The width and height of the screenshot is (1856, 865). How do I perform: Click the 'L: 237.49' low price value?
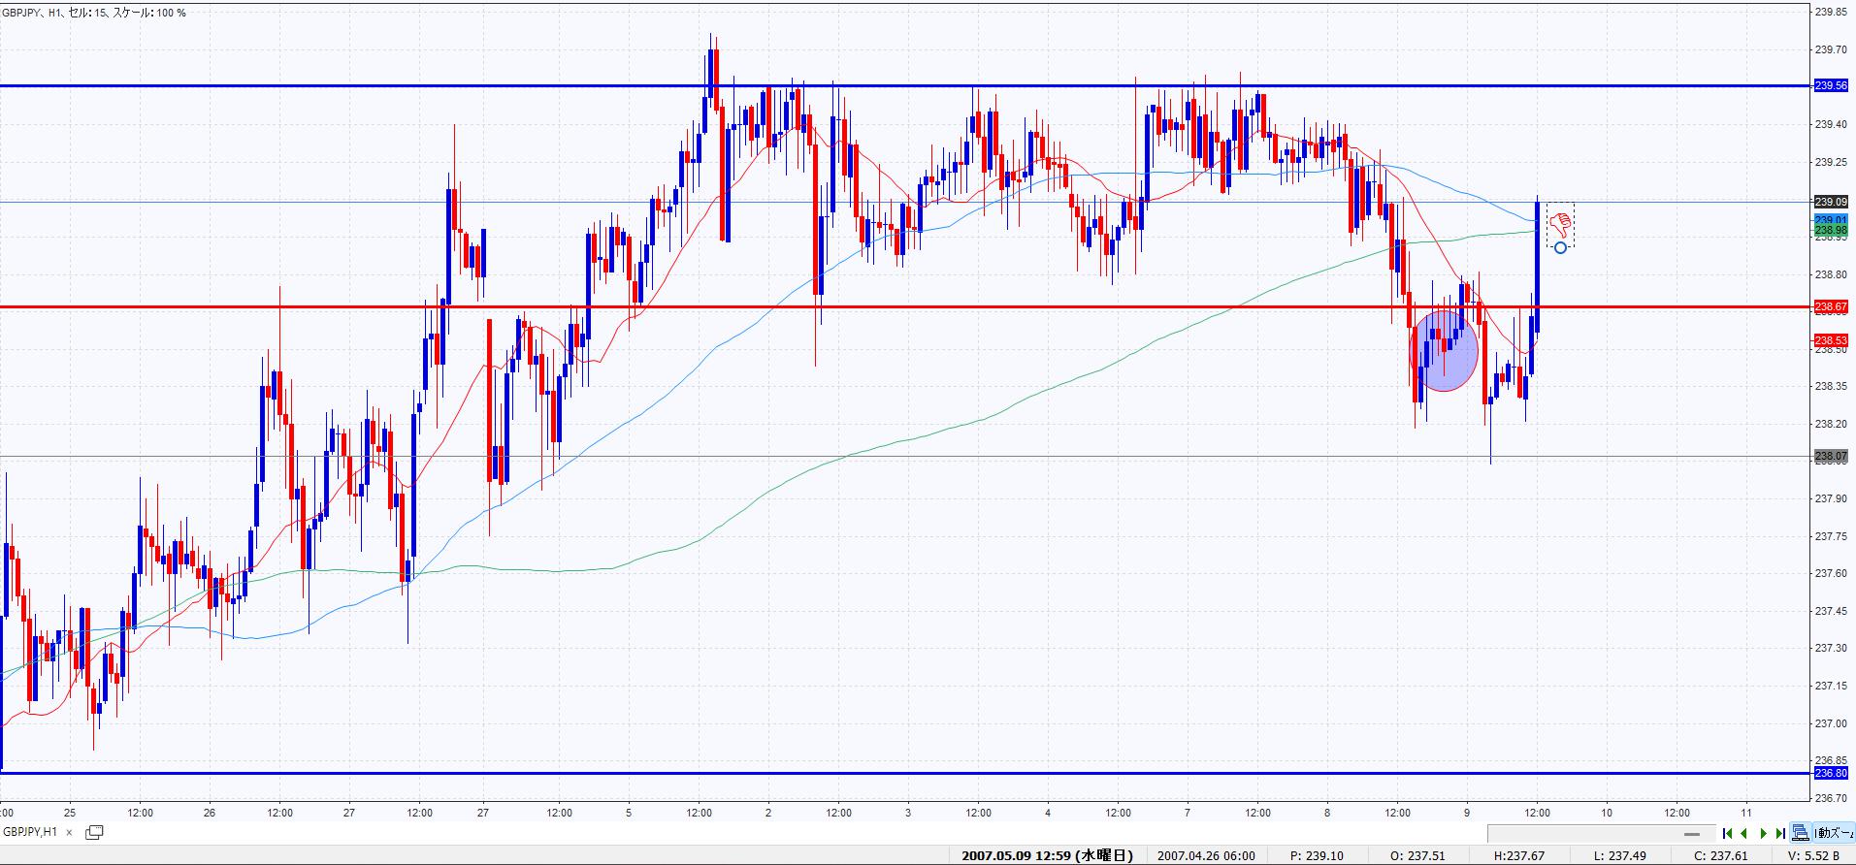(x=1619, y=856)
